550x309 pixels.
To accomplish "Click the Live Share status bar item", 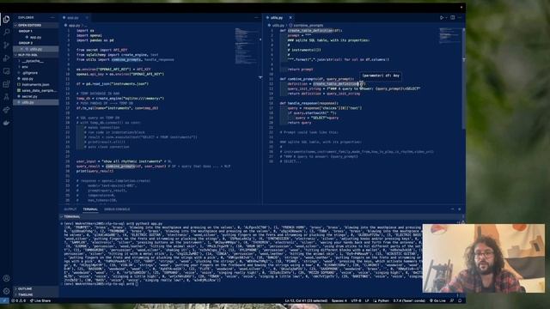I will point(40,300).
